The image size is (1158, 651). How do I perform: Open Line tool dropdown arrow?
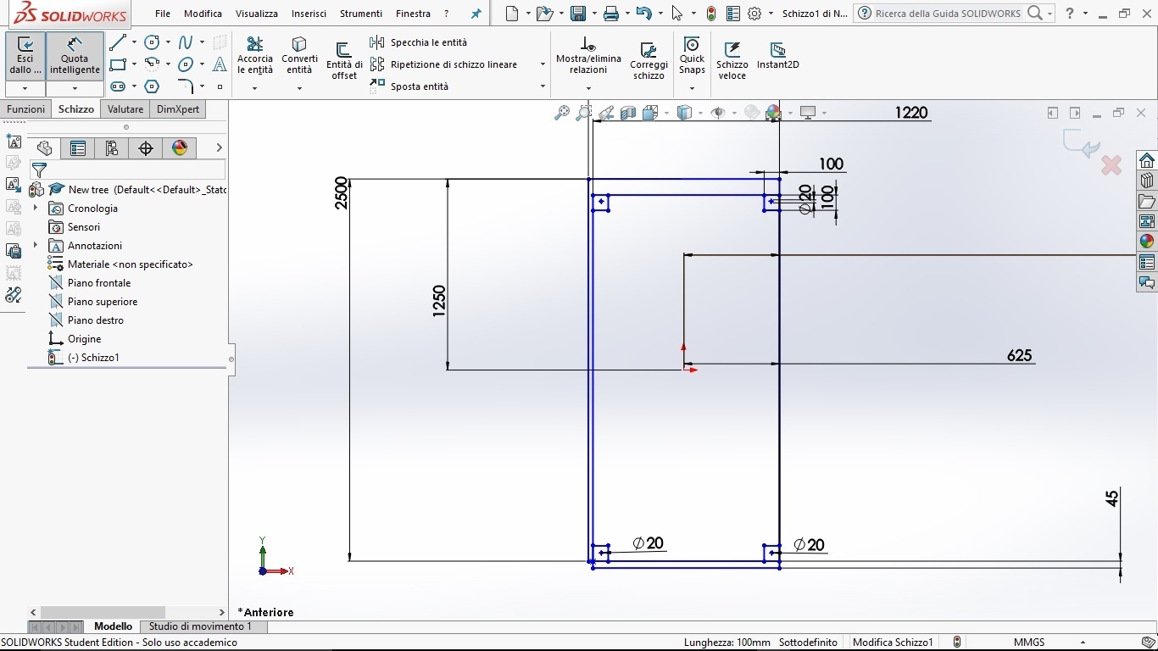coord(134,42)
